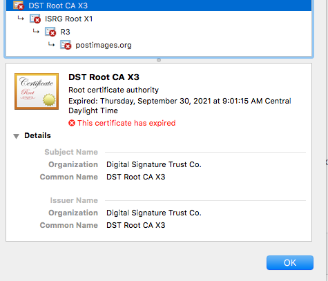Select ISRG Root X1 in certificate chain

[159, 19]
